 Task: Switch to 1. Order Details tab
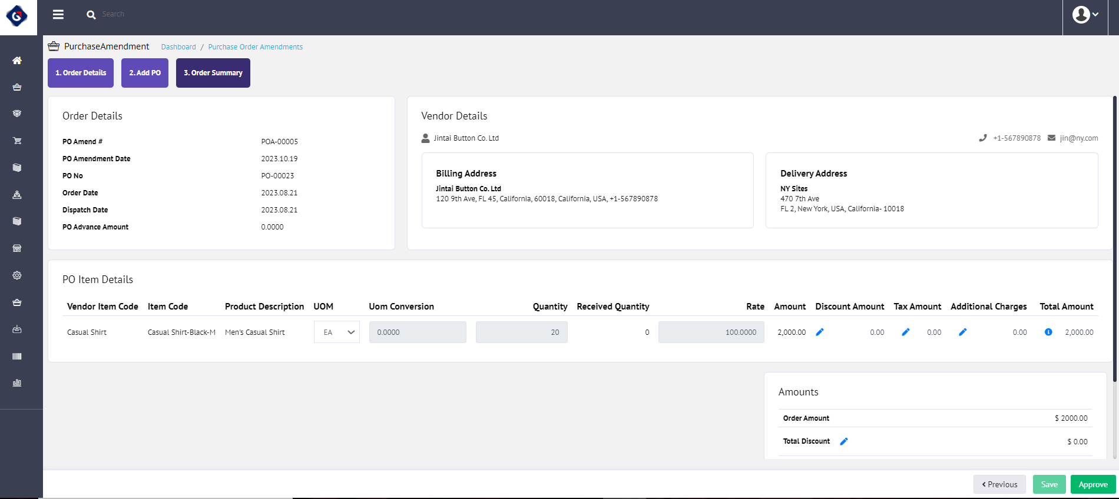[81, 73]
